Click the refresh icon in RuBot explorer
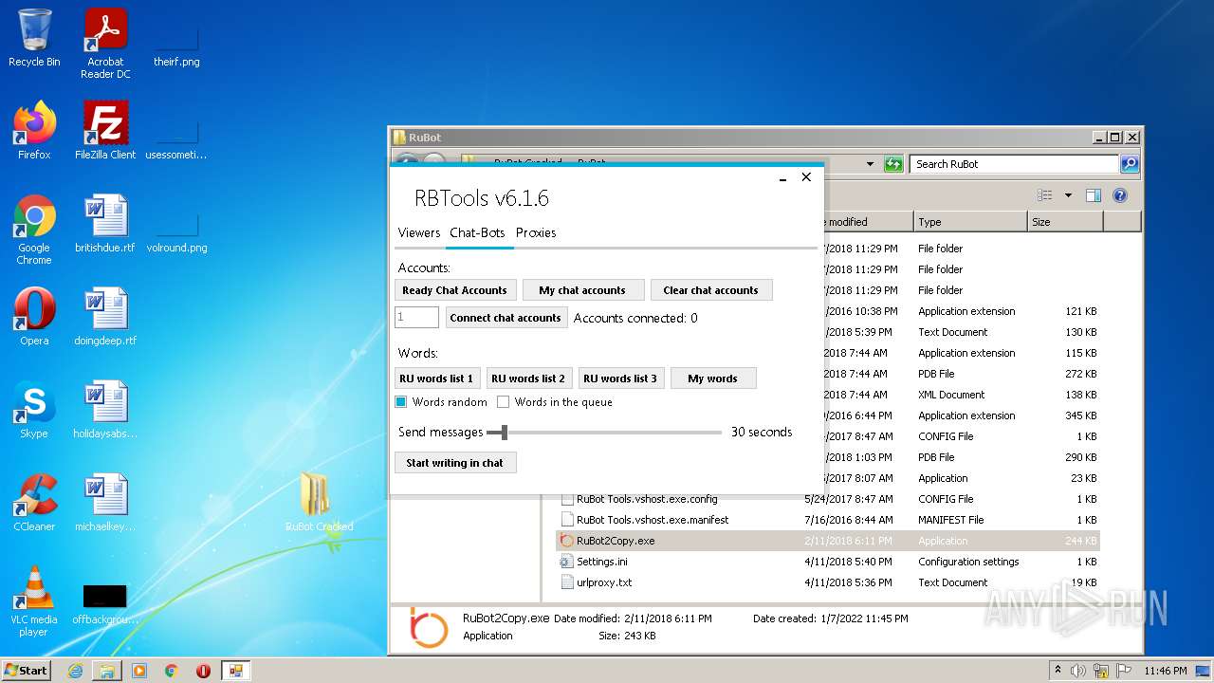Screen dimensions: 1214x683 893,164
